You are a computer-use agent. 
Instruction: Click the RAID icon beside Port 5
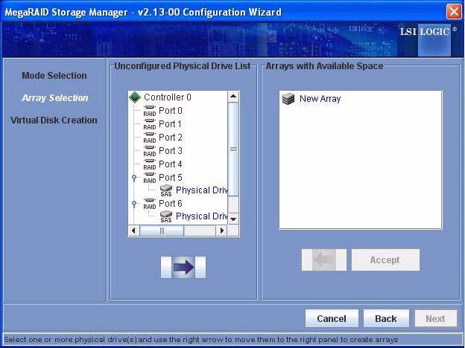click(150, 178)
